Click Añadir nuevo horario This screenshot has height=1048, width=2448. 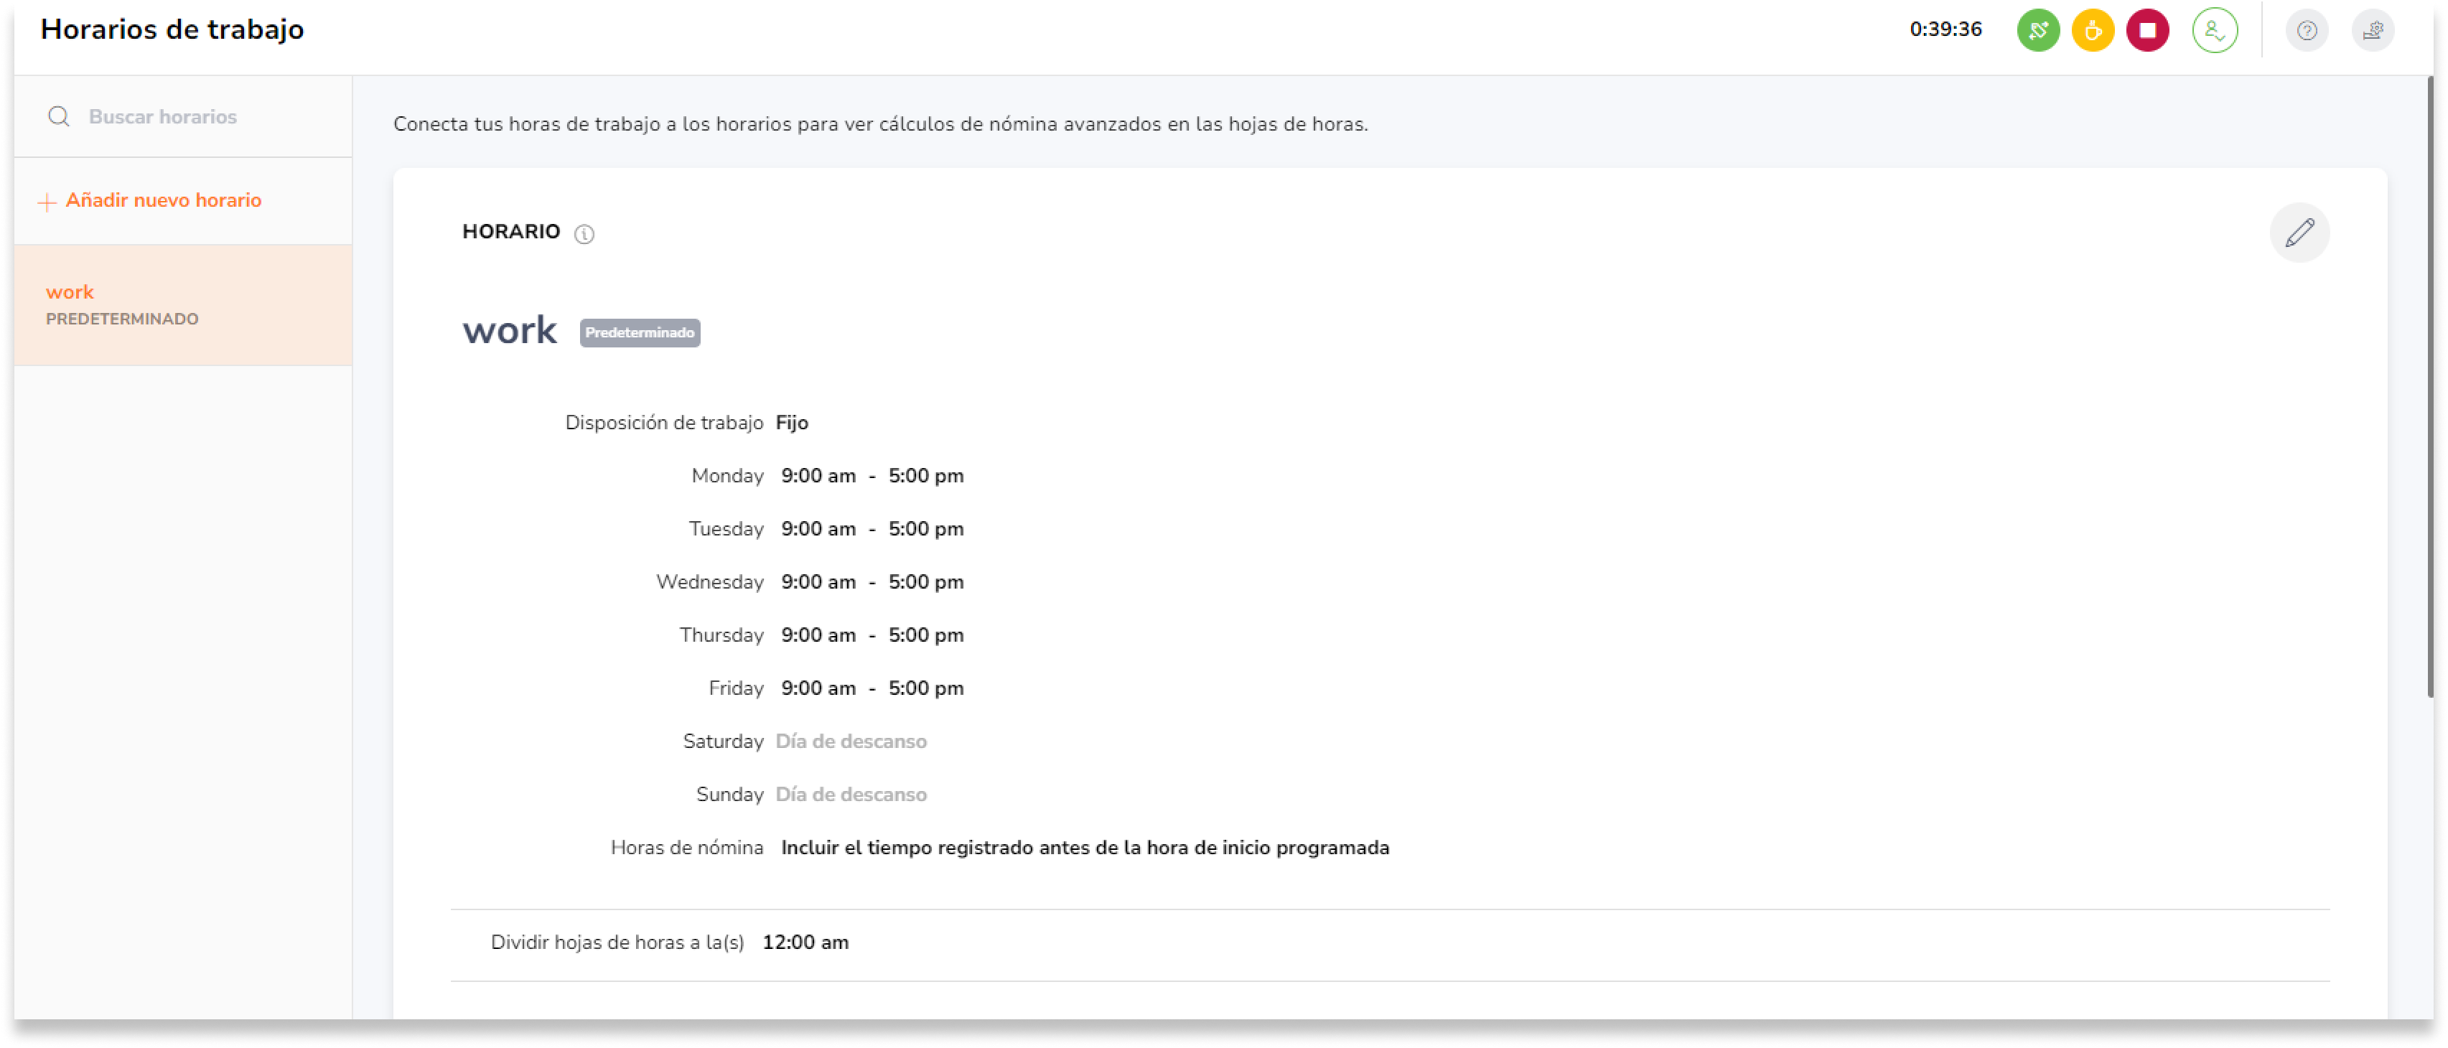click(x=150, y=200)
